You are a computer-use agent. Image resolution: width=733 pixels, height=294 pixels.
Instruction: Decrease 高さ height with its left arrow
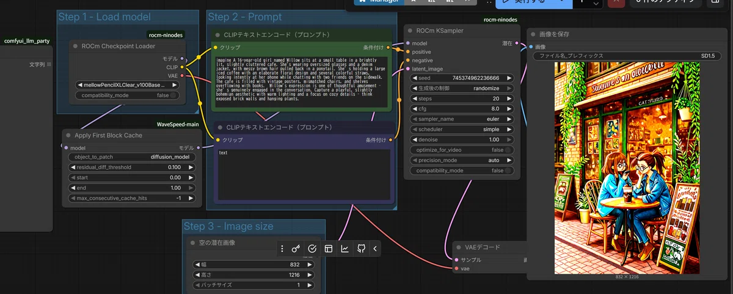click(x=196, y=274)
